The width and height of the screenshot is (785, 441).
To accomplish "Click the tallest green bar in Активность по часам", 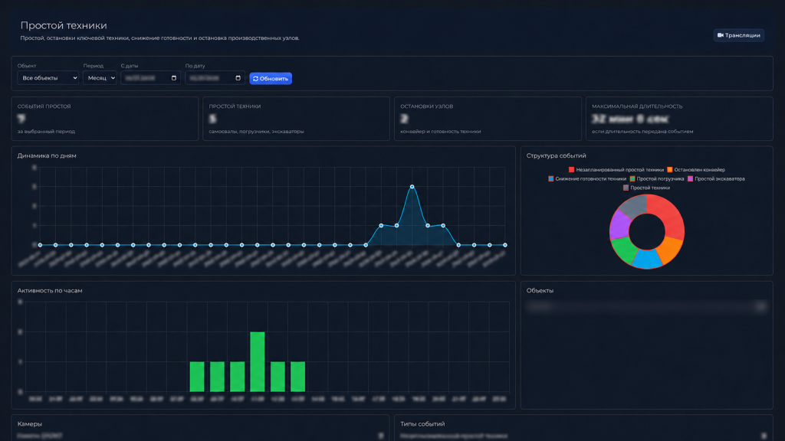I will pyautogui.click(x=258, y=361).
